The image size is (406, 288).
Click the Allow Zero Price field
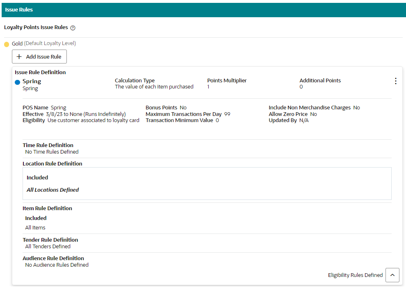point(292,114)
